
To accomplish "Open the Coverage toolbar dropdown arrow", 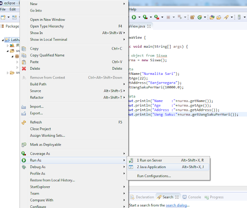I will pos(151,17).
